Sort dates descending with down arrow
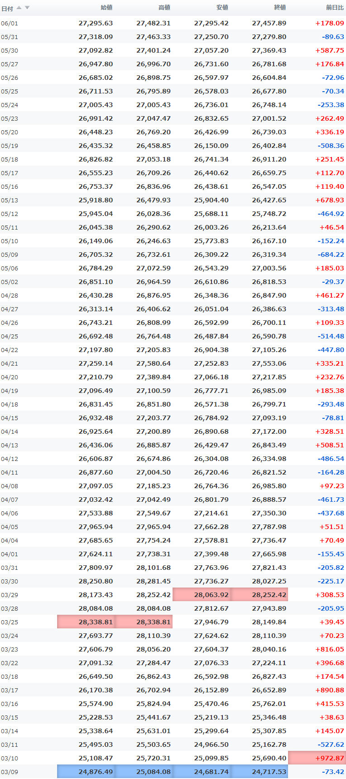Image resolution: width=346 pixels, height=779 pixels. click(27, 8)
